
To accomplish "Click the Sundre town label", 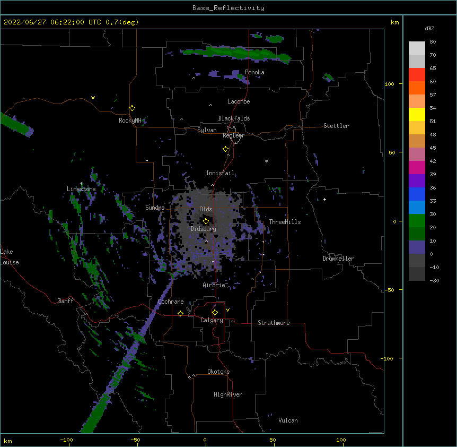I will (x=155, y=208).
